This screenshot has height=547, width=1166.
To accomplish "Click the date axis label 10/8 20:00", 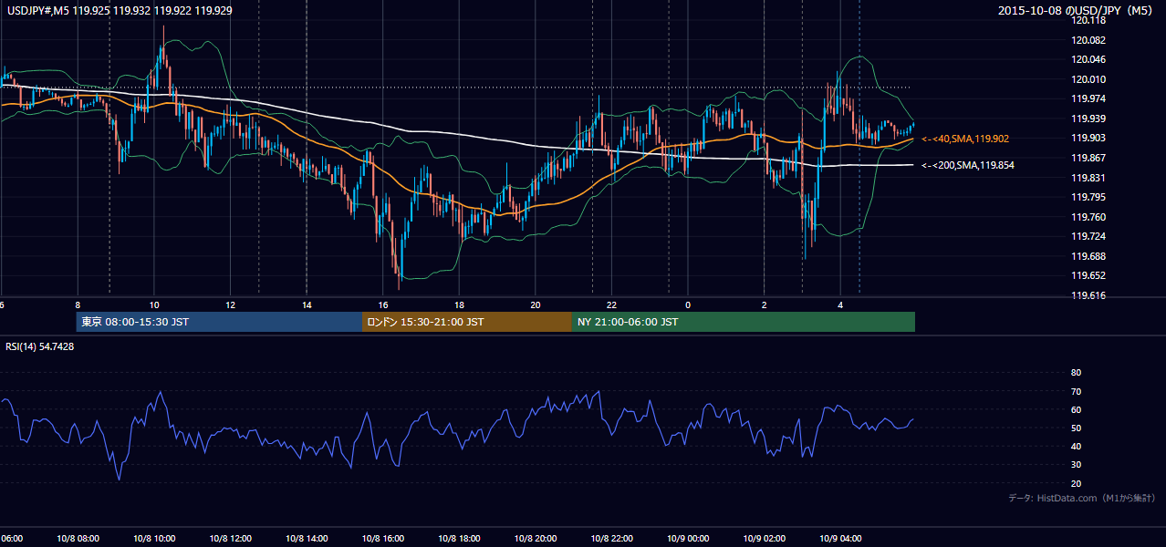I will pyautogui.click(x=535, y=539).
